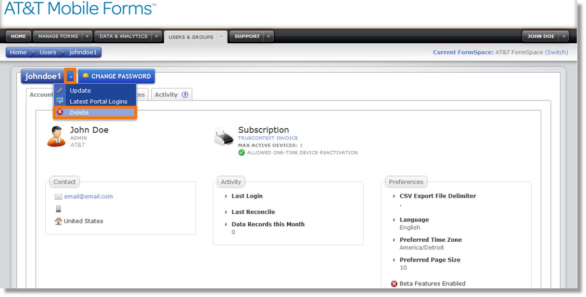Open the johndoe1 dropdown arrow
Image resolution: width=586 pixels, height=297 pixels.
pos(71,76)
